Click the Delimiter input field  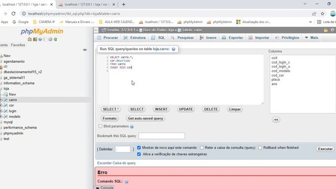pyautogui.click(x=123, y=149)
